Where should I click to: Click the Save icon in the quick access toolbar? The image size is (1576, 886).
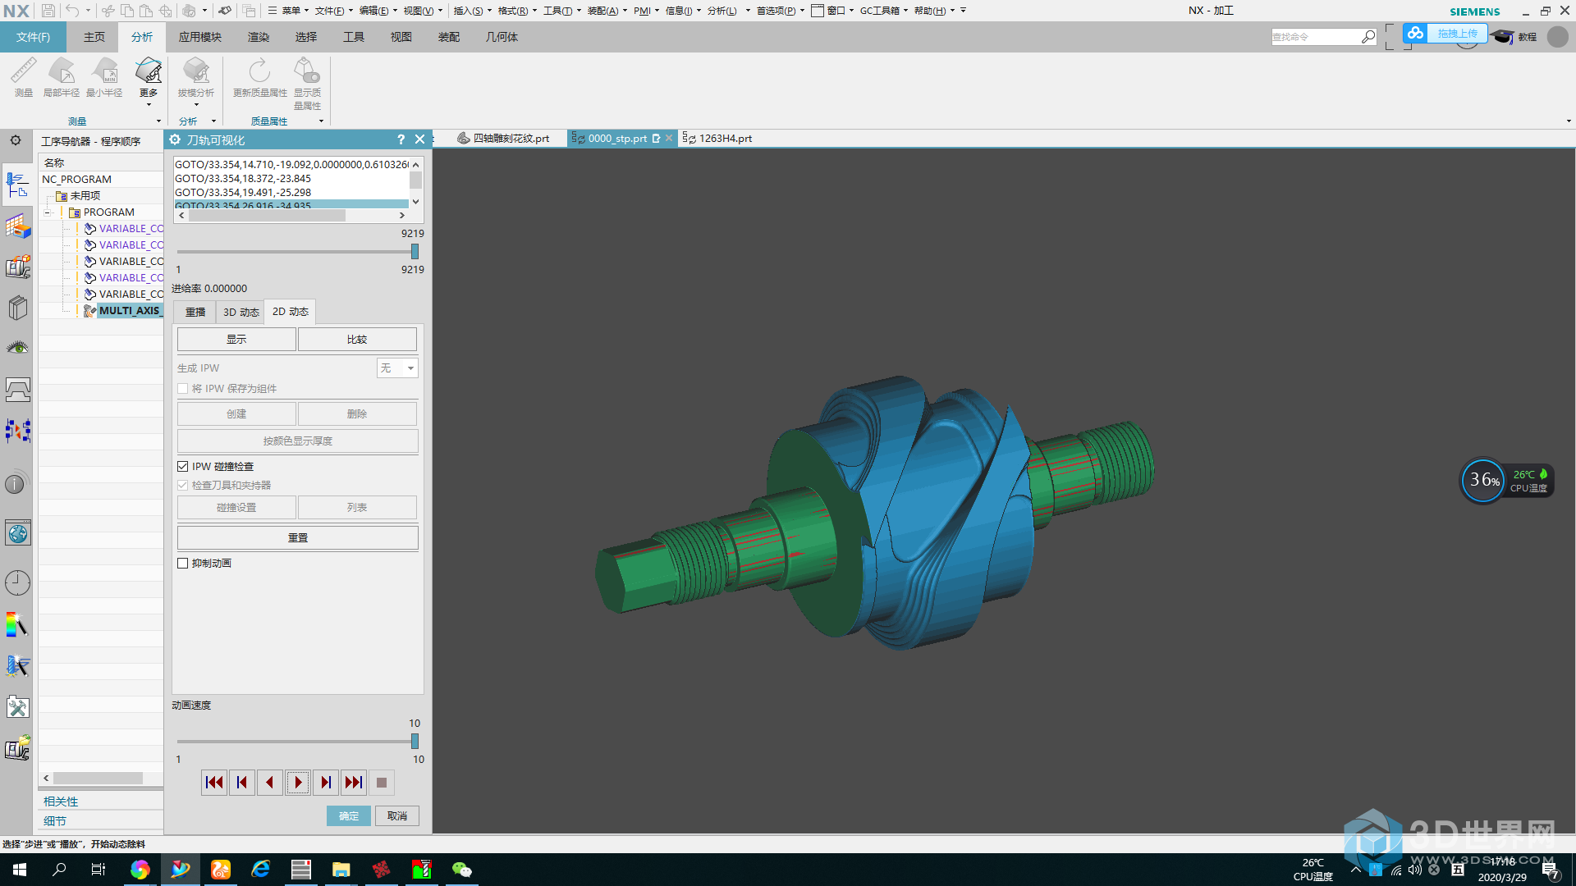coord(48,11)
